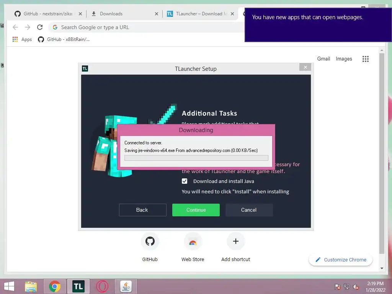Uncheck Download and install Java
Screen dimensions: 392x294
185,181
